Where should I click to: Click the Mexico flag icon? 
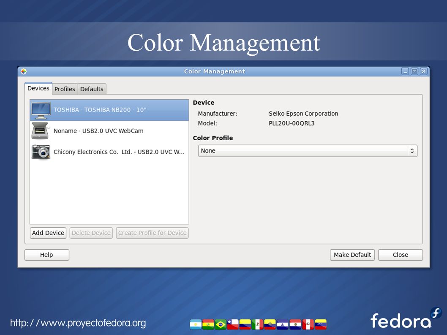[258, 324]
